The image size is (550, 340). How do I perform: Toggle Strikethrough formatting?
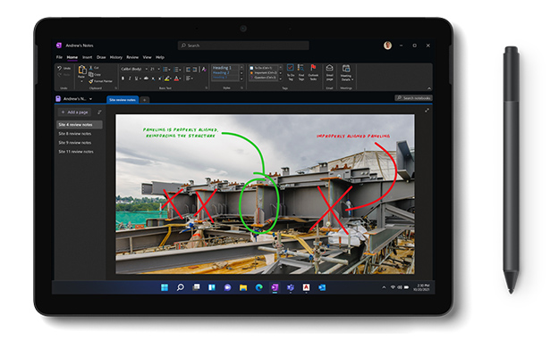click(146, 79)
